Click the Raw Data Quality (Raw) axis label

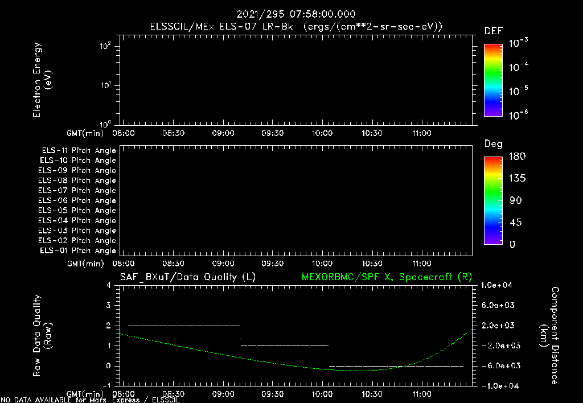[42, 336]
